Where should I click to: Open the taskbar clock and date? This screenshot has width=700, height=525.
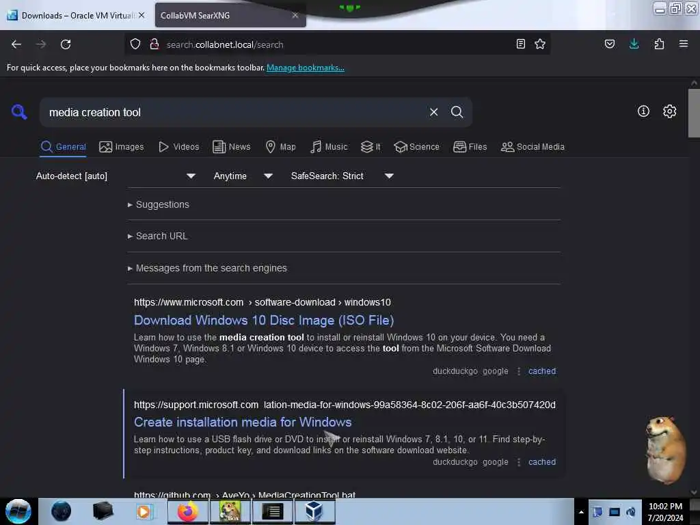(x=665, y=512)
